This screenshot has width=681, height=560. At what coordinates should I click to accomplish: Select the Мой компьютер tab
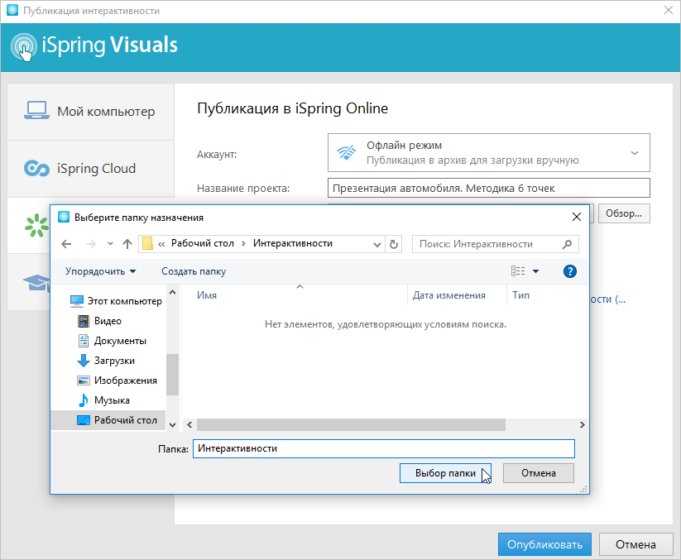click(x=91, y=112)
